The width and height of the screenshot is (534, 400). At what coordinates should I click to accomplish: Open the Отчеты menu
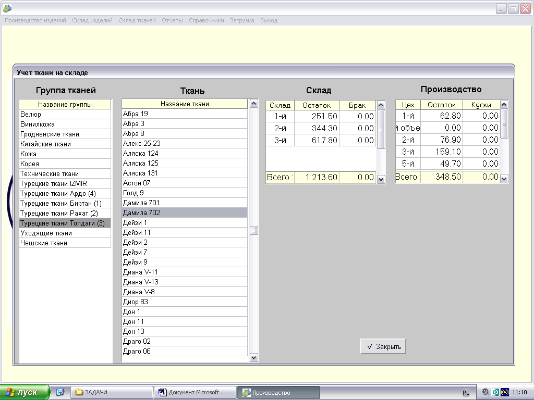click(x=172, y=20)
